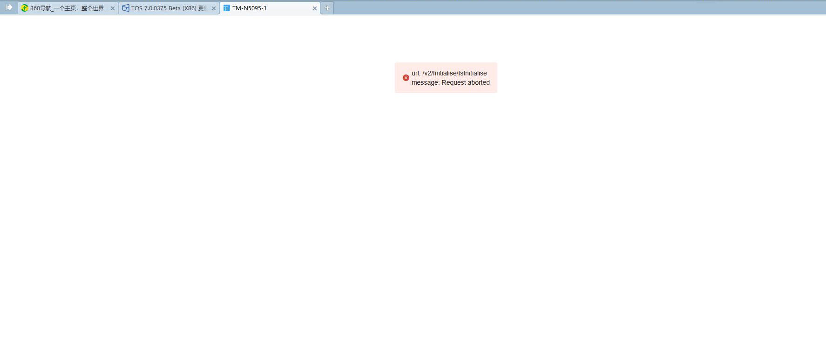This screenshot has height=359, width=826.
Task: Close the TOS 7.0.0375 Beta tab
Action: pyautogui.click(x=214, y=8)
